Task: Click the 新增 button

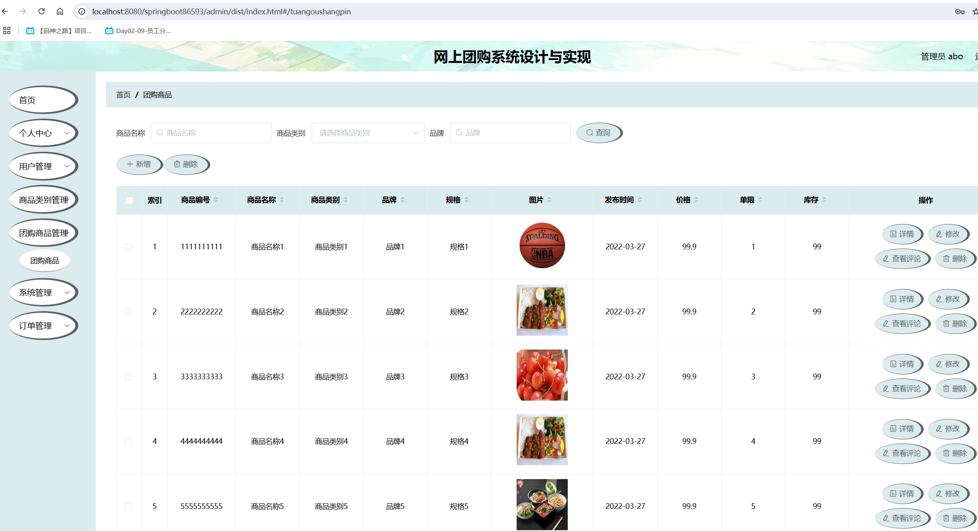Action: pos(139,164)
